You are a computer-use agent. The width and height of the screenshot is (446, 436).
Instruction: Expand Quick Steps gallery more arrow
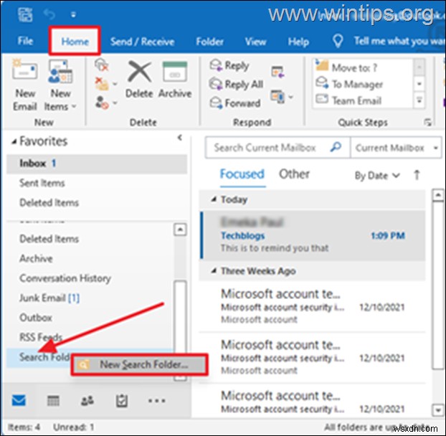(419, 100)
